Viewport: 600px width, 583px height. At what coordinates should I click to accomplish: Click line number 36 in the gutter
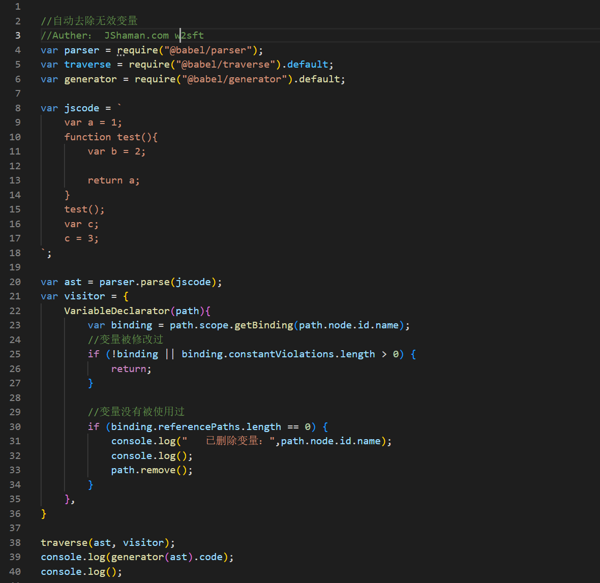point(15,514)
